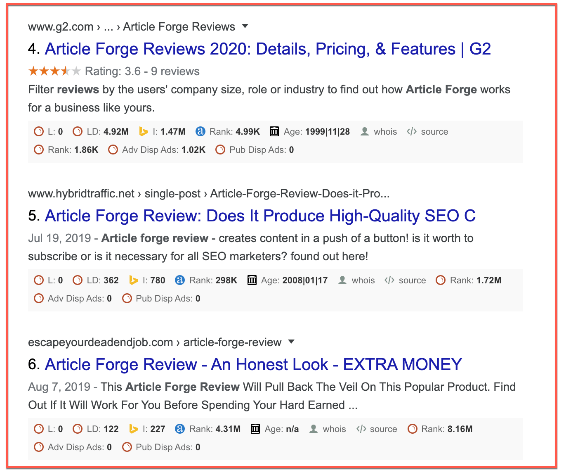Click the 'Rating: 3.6 - 9 reviews' text
Viewport: 566px width, 475px height.
coord(142,71)
